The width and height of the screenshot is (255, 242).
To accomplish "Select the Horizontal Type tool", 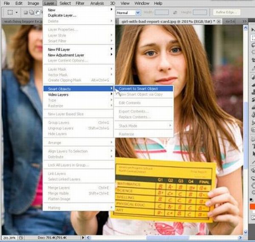I will coord(252,146).
